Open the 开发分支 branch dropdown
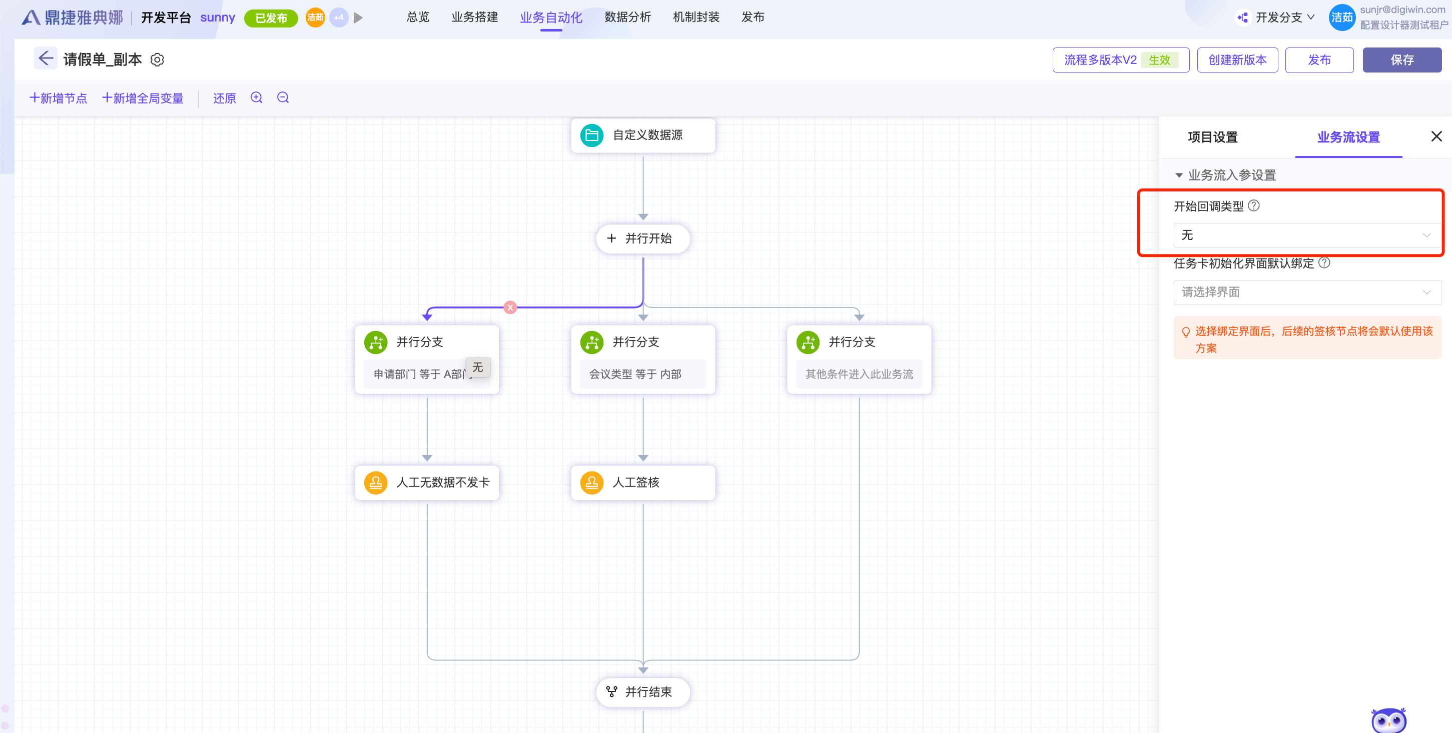 1285,17
